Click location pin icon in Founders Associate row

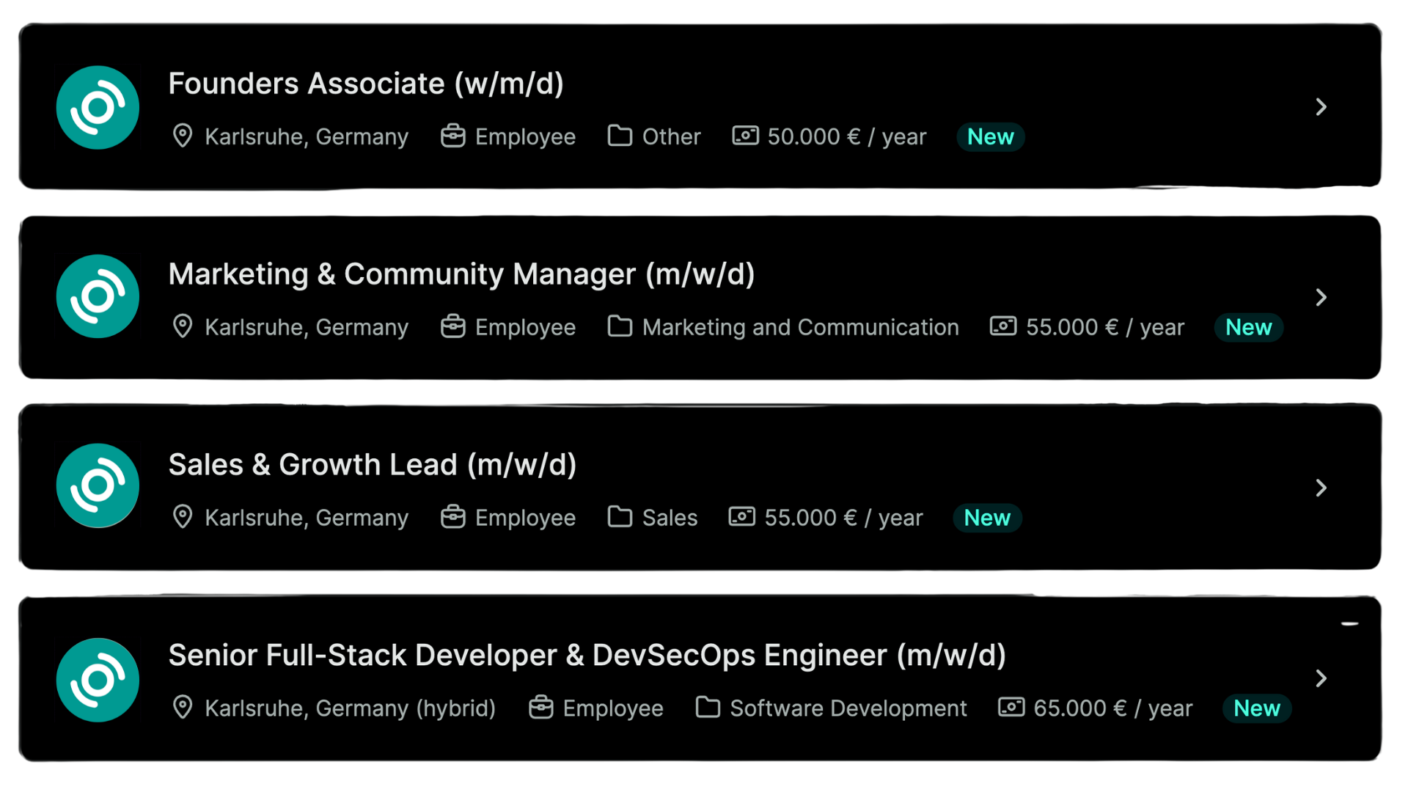pos(183,136)
